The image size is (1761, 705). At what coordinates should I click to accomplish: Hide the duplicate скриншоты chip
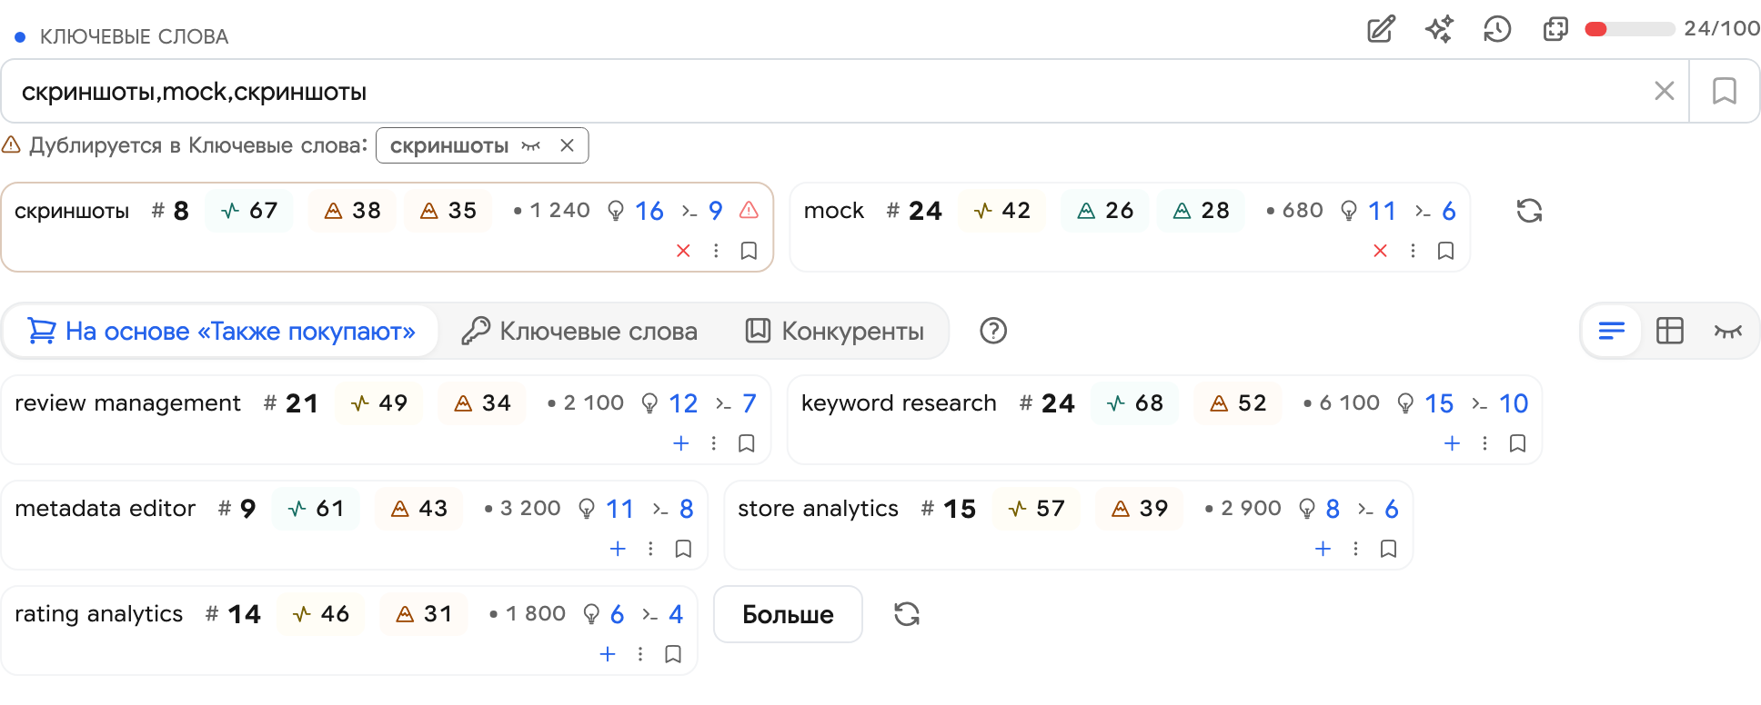pyautogui.click(x=531, y=145)
